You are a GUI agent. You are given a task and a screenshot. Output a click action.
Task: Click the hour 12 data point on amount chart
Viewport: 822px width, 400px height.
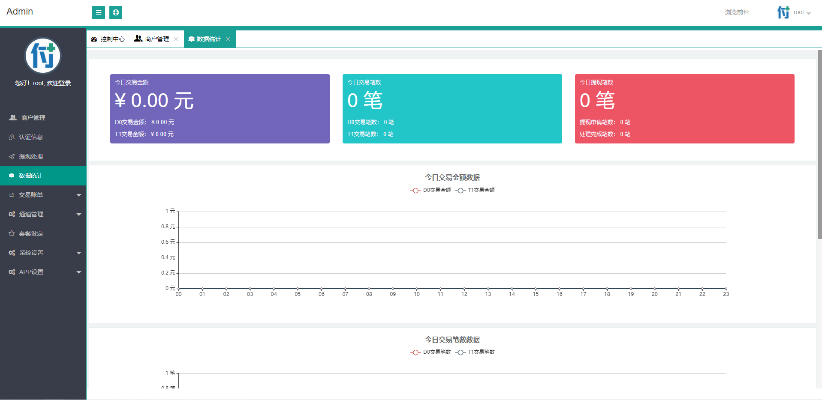click(464, 289)
